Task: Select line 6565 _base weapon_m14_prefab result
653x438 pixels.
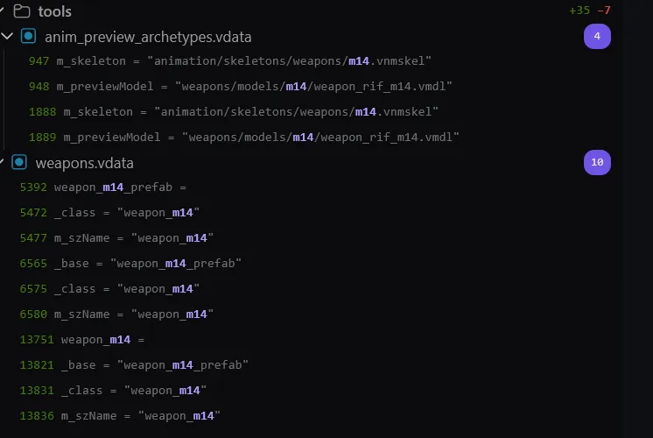Action: click(x=130, y=264)
